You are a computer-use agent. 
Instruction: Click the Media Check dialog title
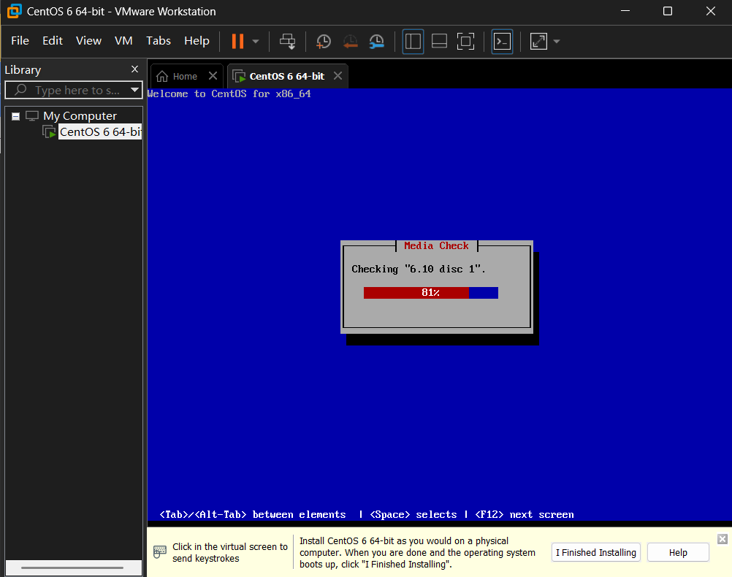[436, 245]
